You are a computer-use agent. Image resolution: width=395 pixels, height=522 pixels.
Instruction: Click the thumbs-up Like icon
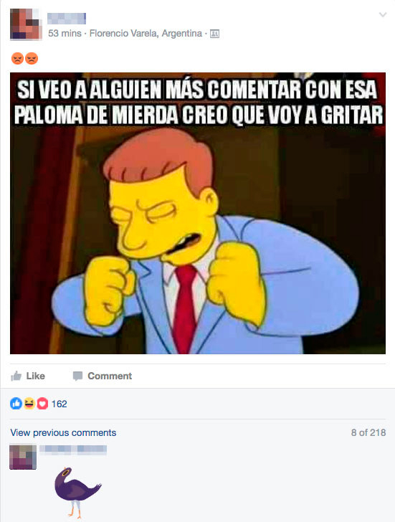click(x=16, y=376)
